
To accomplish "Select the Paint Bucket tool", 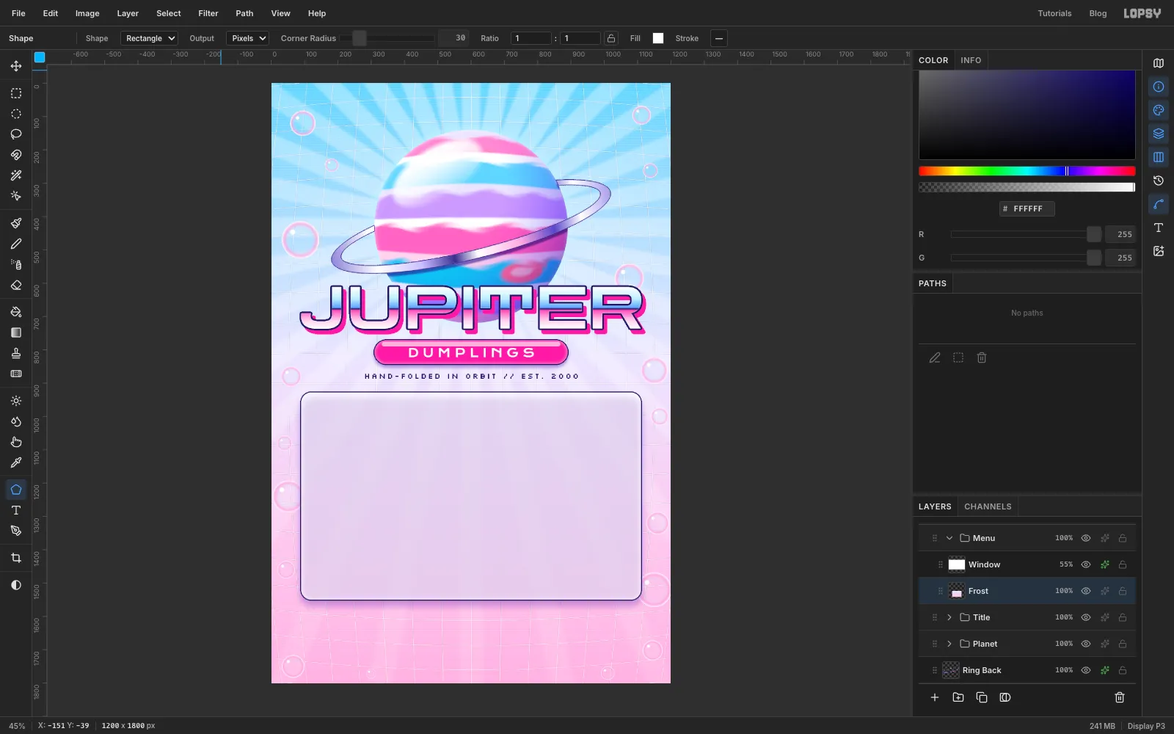I will [16, 312].
